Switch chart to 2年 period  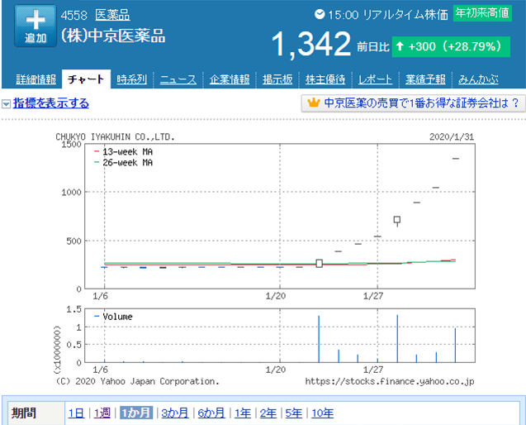(x=268, y=413)
